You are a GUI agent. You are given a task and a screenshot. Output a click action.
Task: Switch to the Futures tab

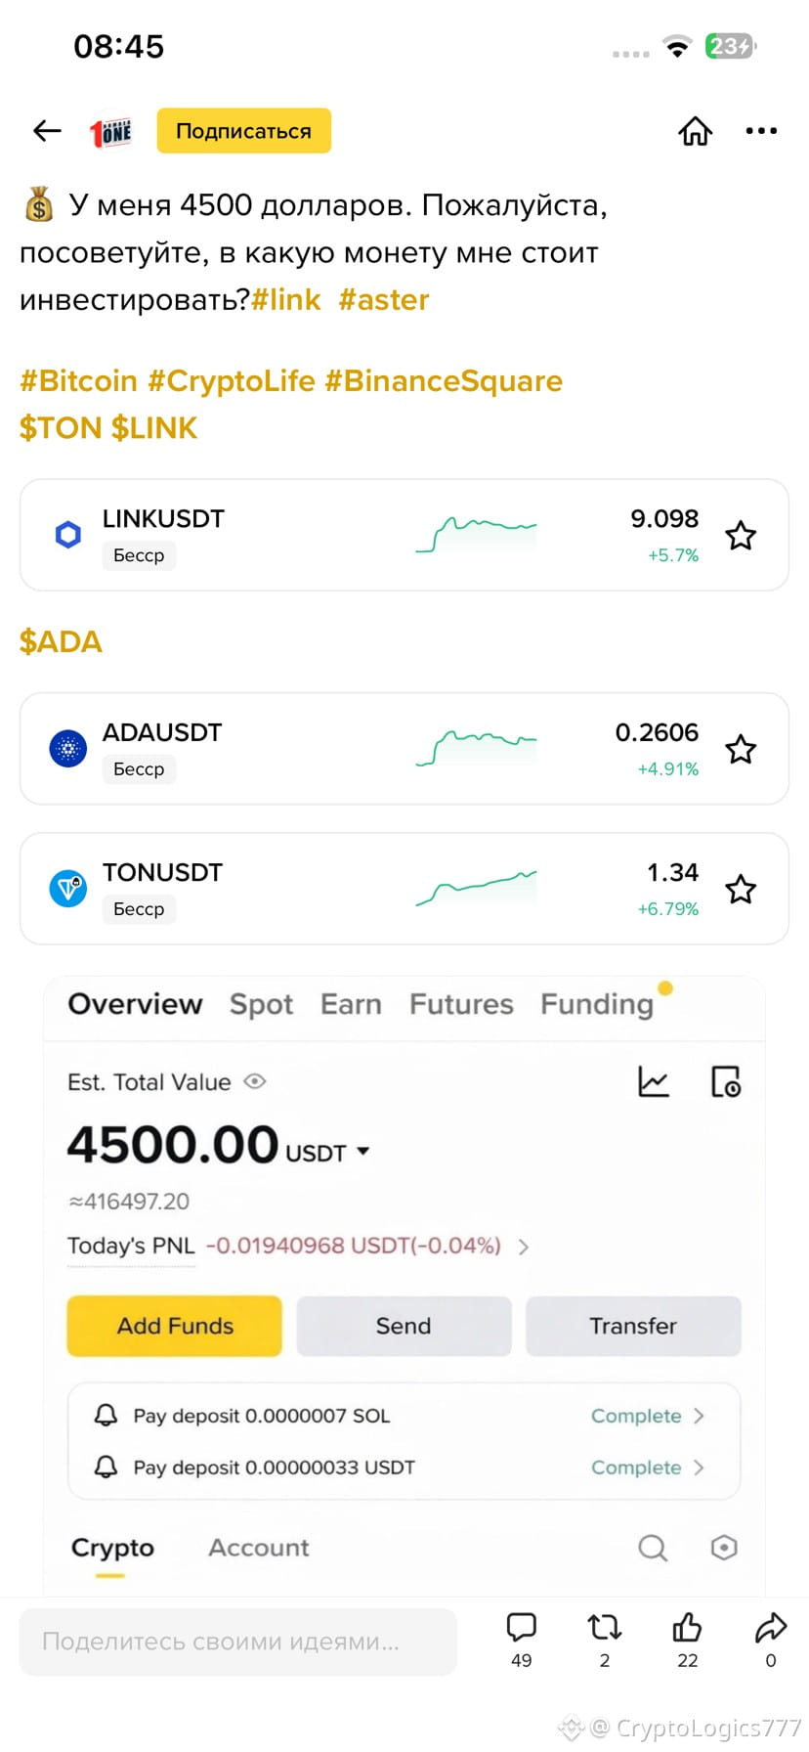[x=461, y=1004]
